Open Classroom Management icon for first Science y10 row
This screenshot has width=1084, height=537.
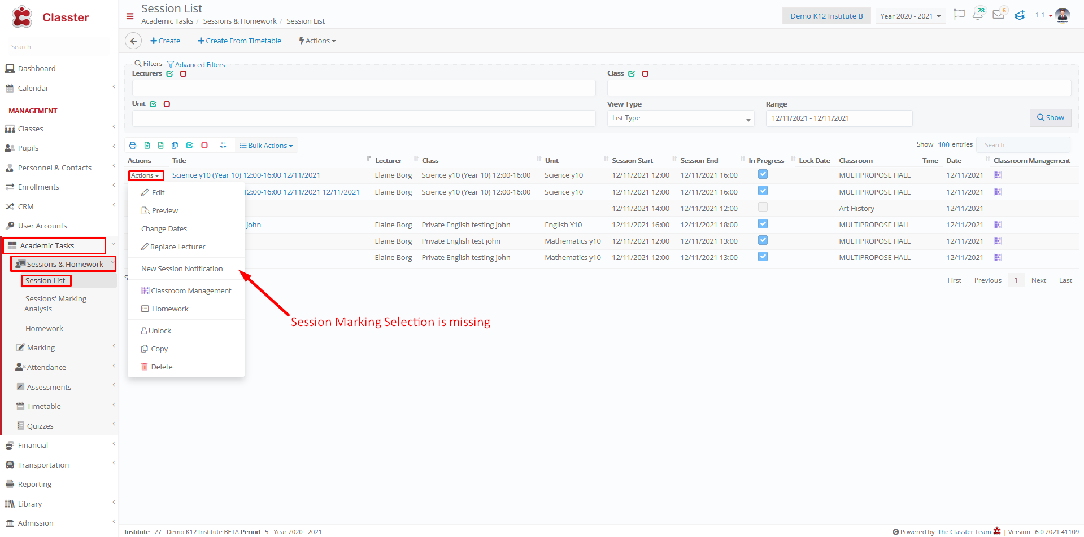998,175
